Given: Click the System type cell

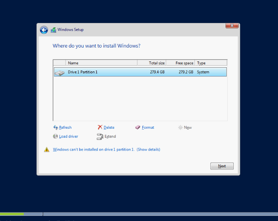Looking at the screenshot, I should tap(203, 72).
